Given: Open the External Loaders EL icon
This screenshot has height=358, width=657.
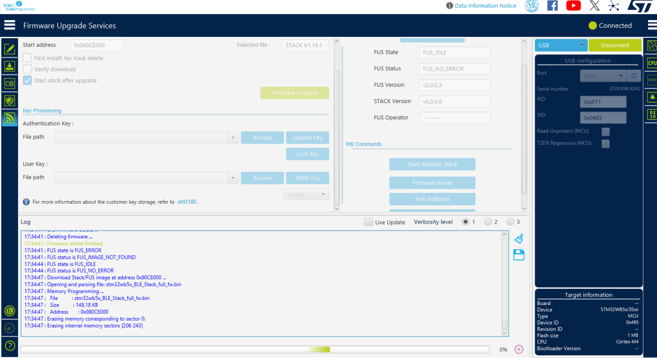Looking at the screenshot, I should (10, 311).
